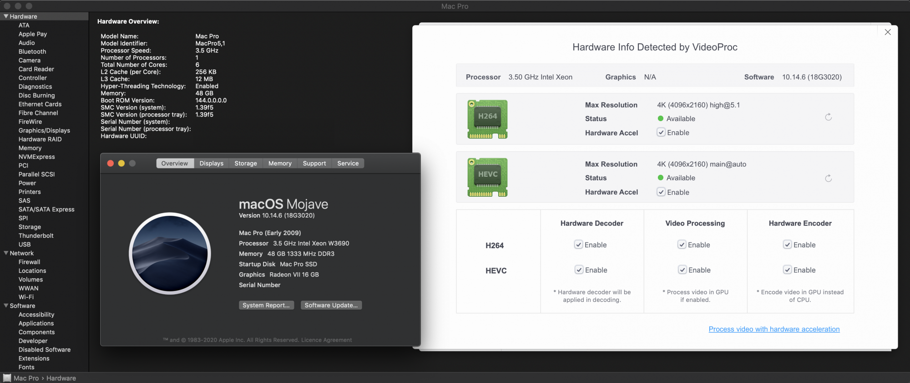The image size is (910, 383).
Task: Select Applications under Software
Action: point(36,323)
